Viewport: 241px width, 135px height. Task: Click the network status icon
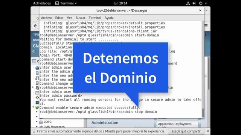188,3
